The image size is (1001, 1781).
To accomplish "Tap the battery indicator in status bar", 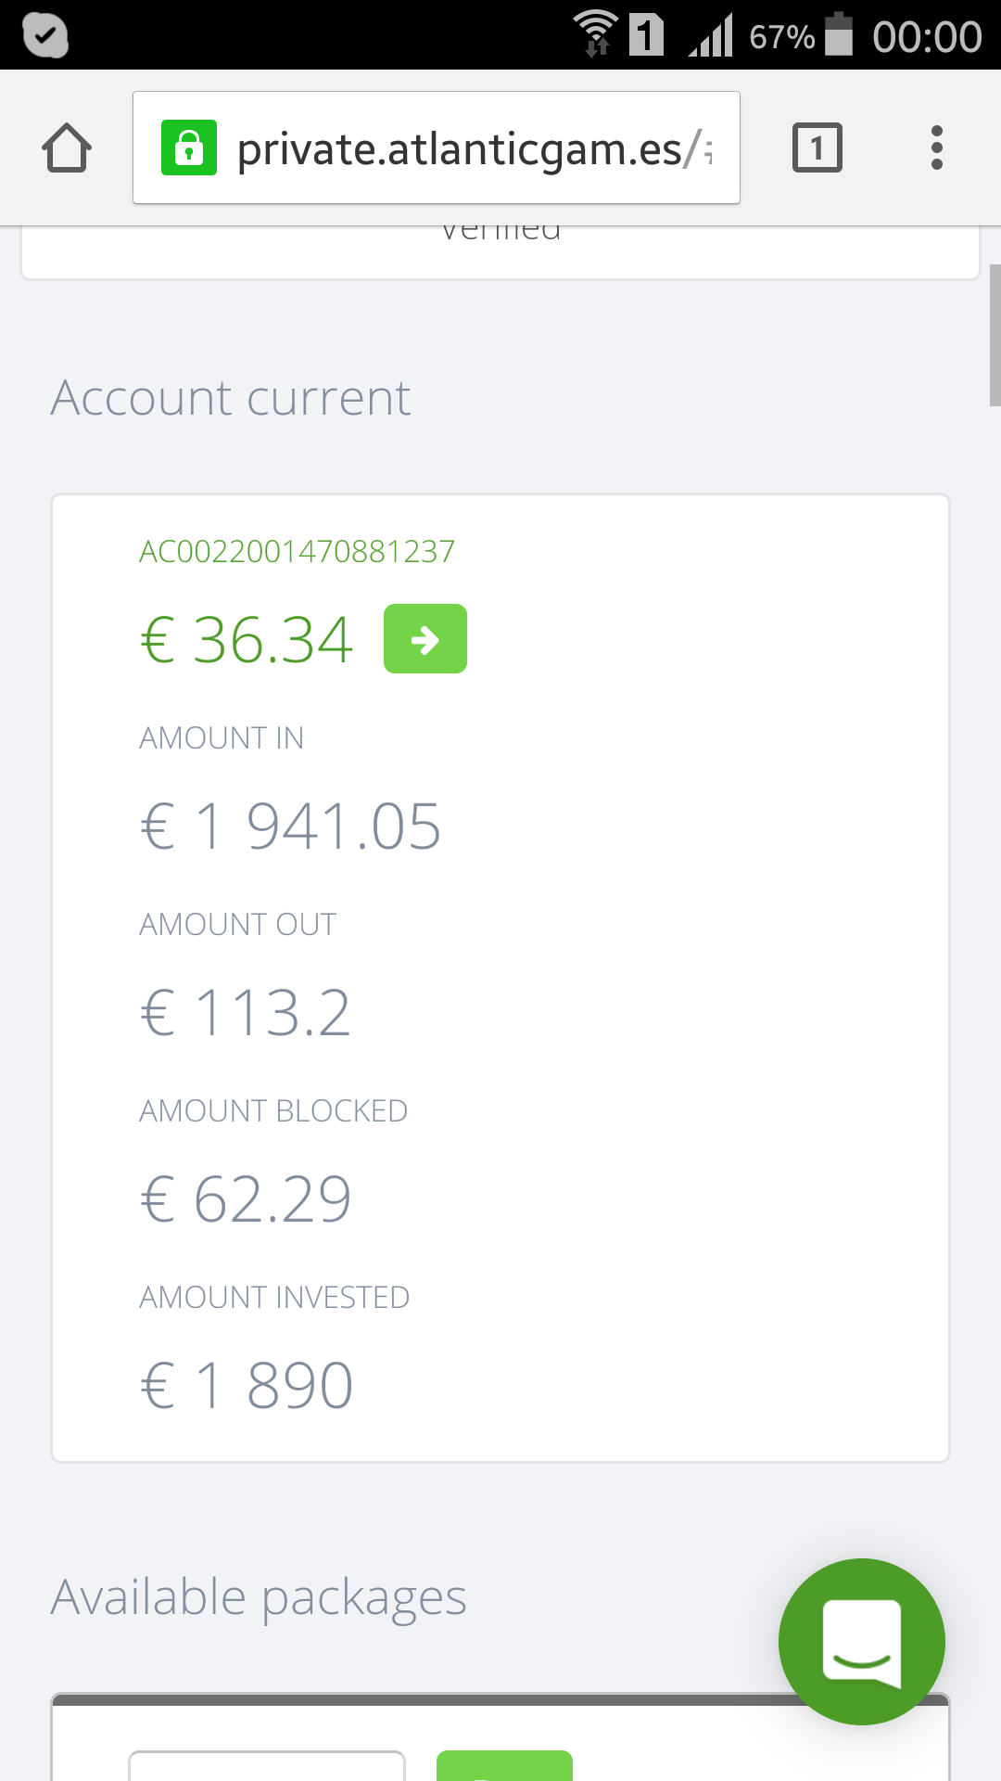I will [838, 34].
